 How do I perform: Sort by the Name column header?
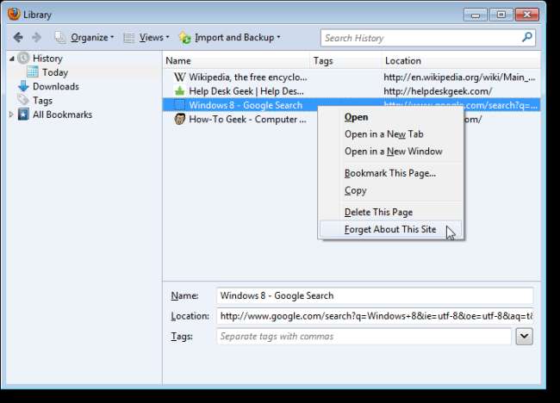[236, 60]
